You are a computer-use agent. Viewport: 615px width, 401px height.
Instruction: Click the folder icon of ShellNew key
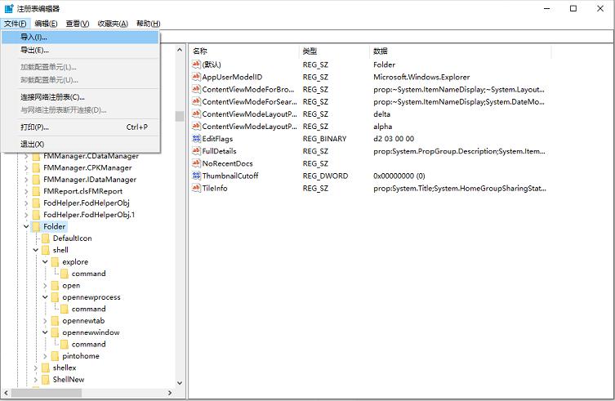46,380
